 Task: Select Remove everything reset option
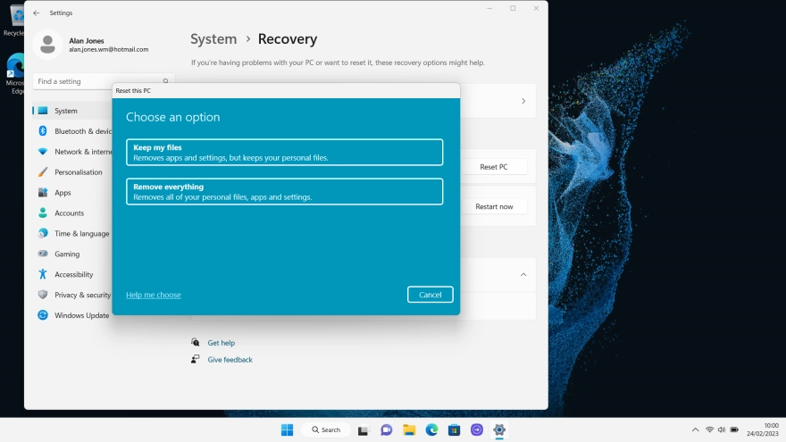[284, 192]
